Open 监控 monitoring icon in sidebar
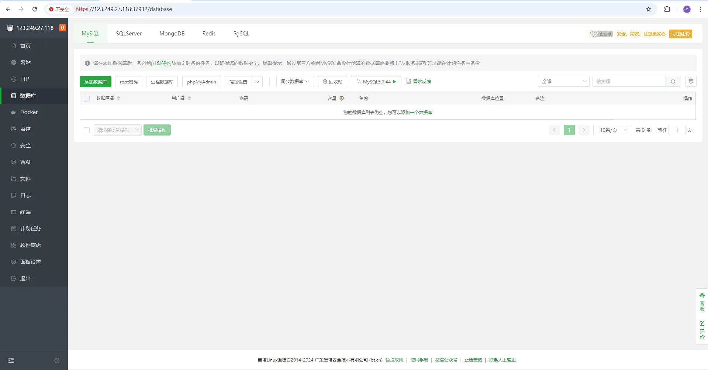 (x=14, y=129)
